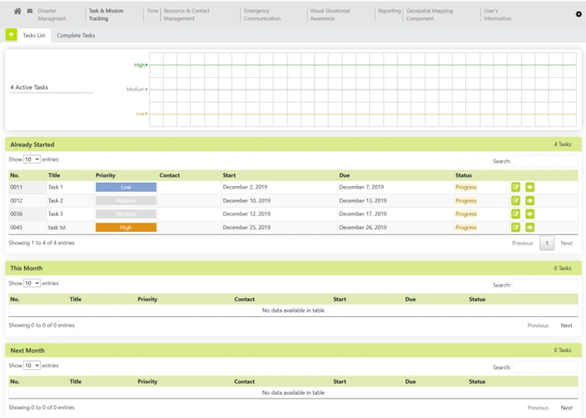Viewport: 586px width, 418px height.
Task: Edit Task 1 using pencil icon
Action: coord(515,187)
